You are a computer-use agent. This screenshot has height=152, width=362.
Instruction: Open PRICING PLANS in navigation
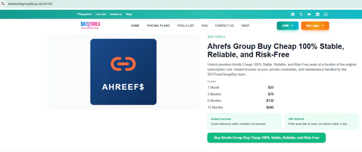pos(158,25)
